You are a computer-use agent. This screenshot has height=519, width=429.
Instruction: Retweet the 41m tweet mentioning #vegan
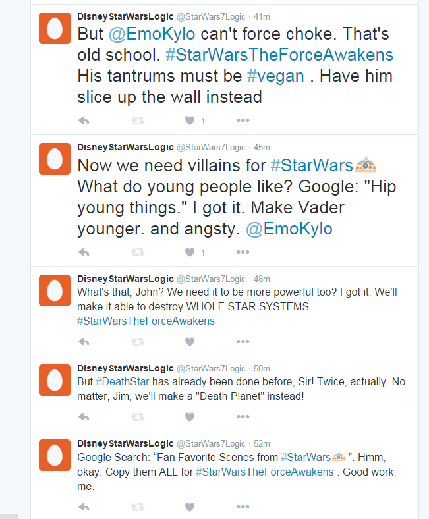coord(137,121)
